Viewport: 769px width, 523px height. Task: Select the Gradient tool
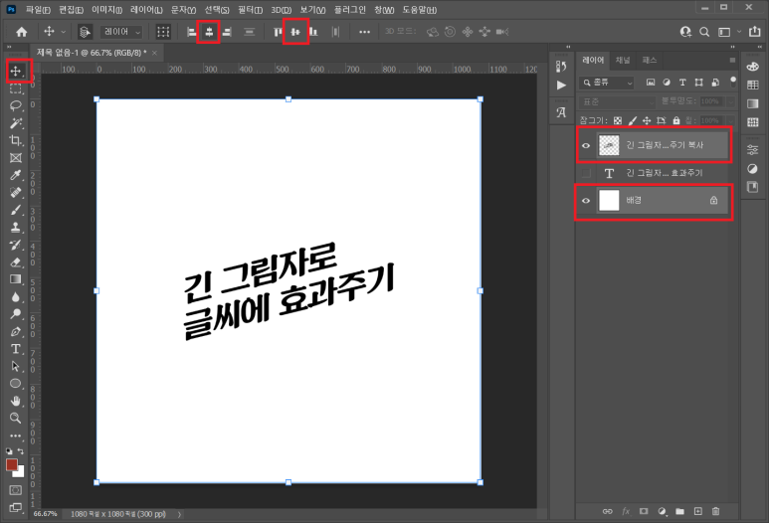[16, 279]
